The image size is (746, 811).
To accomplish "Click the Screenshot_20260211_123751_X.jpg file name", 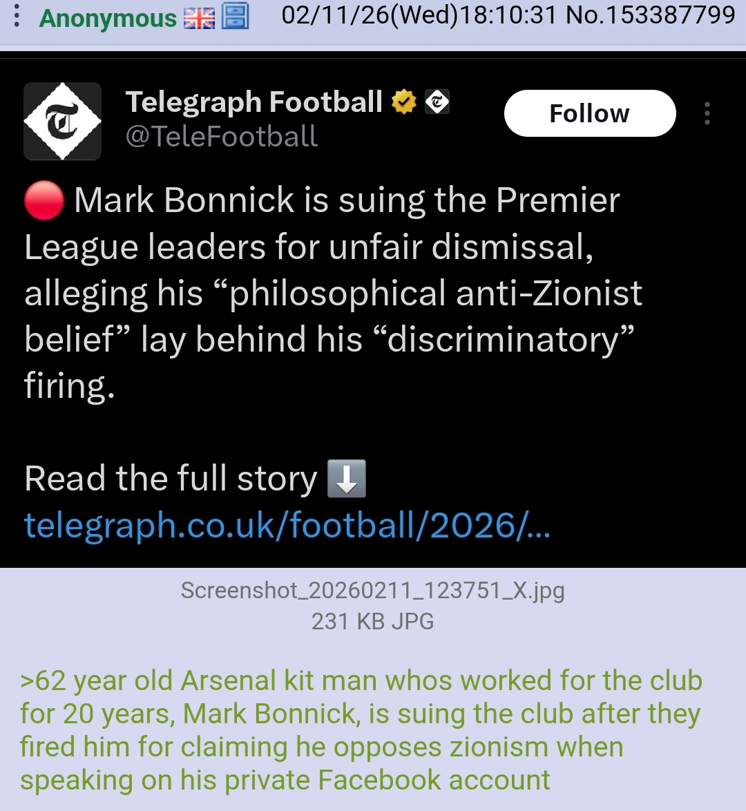I will [372, 591].
